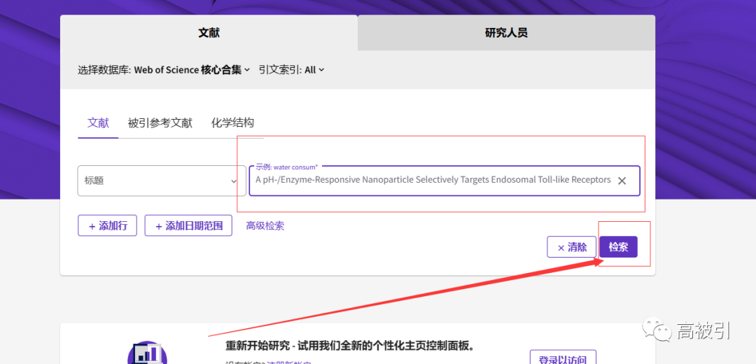Click the 重新开始研究 promo heading

[351, 346]
